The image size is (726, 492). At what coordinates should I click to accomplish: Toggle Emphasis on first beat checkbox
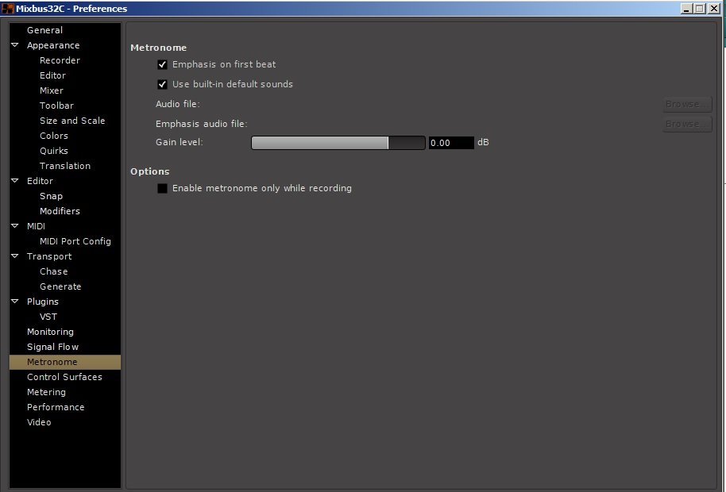162,65
